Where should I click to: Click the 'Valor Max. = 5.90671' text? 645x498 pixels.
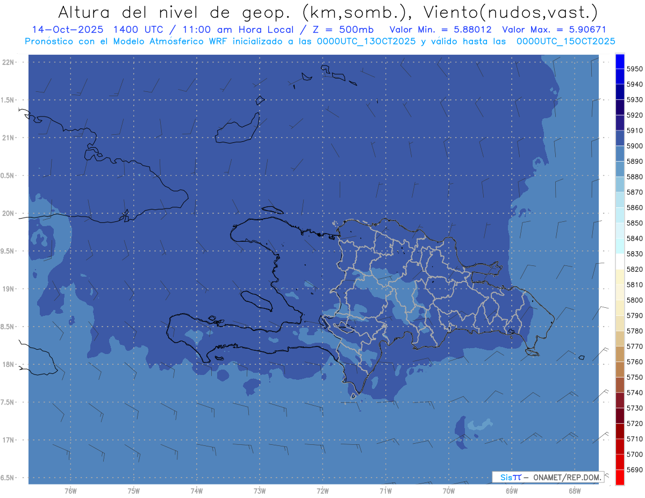tap(554, 30)
